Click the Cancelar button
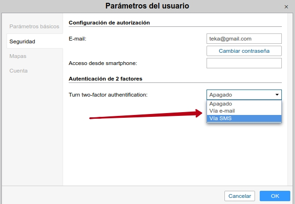295x204 pixels. pos(240,196)
